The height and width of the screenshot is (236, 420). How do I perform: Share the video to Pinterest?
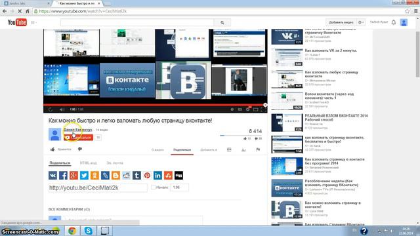pyautogui.click(x=147, y=176)
